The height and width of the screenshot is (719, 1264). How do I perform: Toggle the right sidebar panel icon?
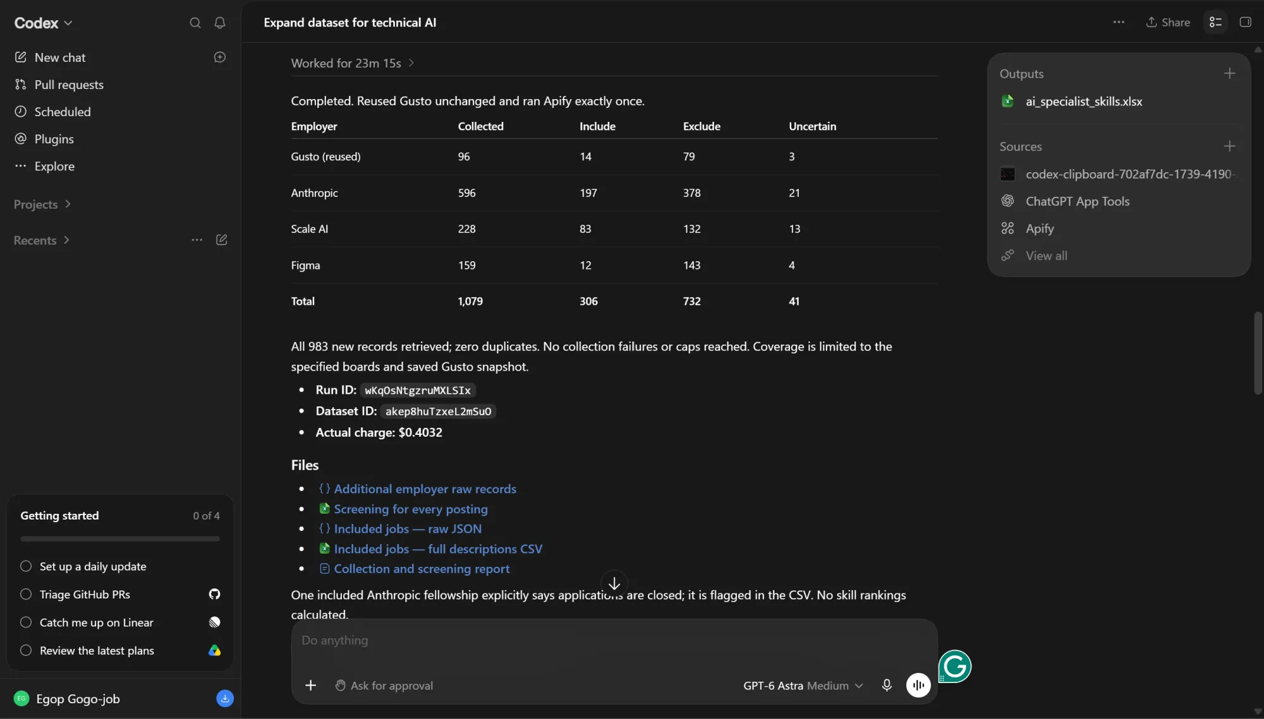tap(1246, 22)
